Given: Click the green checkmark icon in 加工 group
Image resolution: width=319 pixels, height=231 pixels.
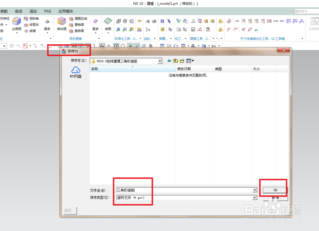Looking at the screenshot, I should coord(178,21).
